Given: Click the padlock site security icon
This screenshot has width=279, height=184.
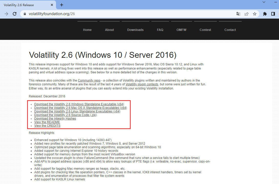Looking at the screenshot, I should (x=25, y=14).
